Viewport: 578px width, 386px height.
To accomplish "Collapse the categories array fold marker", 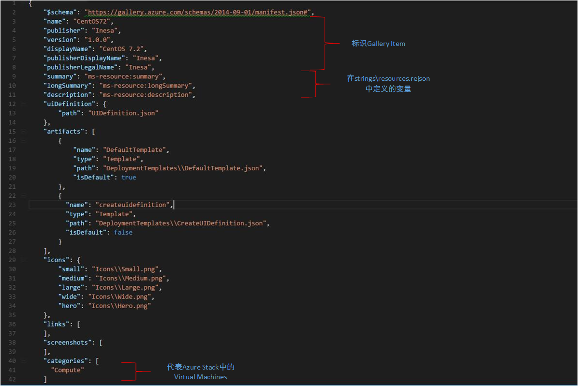I will pyautogui.click(x=23, y=361).
